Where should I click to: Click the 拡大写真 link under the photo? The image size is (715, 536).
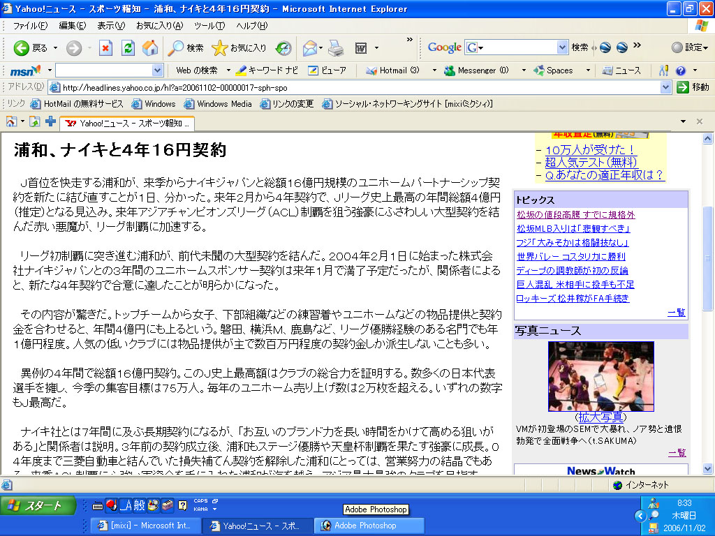point(600,417)
